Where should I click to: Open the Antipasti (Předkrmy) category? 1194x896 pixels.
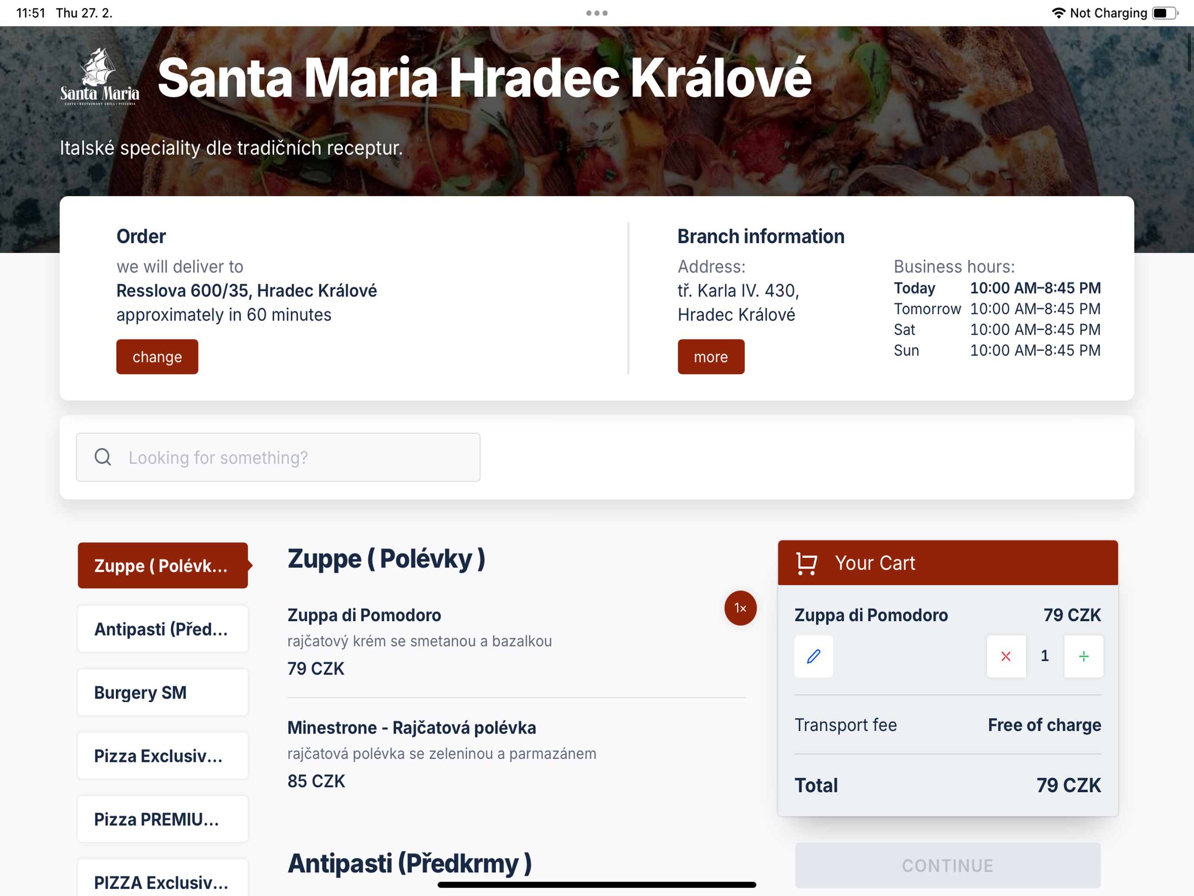click(162, 629)
